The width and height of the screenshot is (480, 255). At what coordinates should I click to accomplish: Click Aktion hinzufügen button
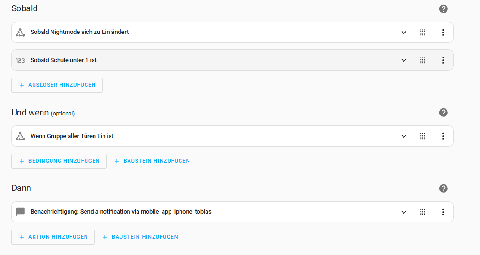click(x=53, y=237)
